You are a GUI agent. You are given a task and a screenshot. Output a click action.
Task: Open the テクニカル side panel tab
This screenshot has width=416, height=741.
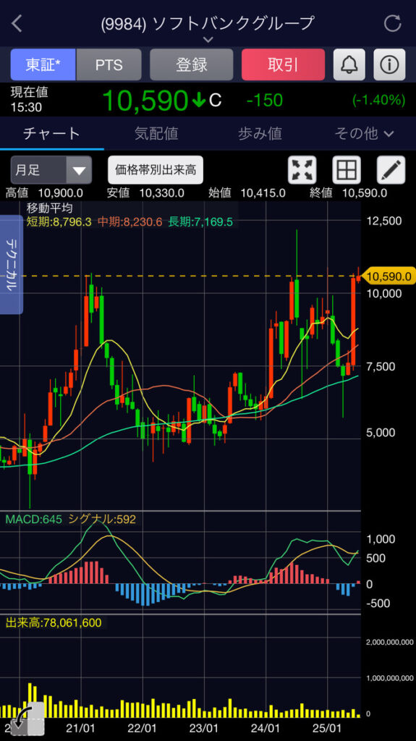12,265
